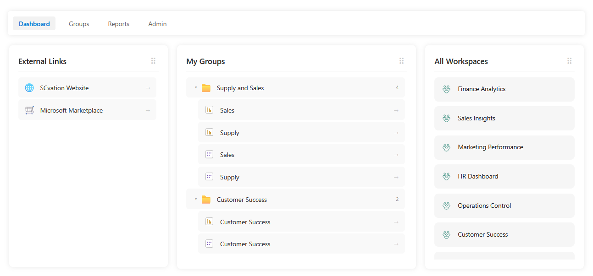The image size is (593, 276).
Task: Switch to the Groups tab
Action: coord(79,24)
